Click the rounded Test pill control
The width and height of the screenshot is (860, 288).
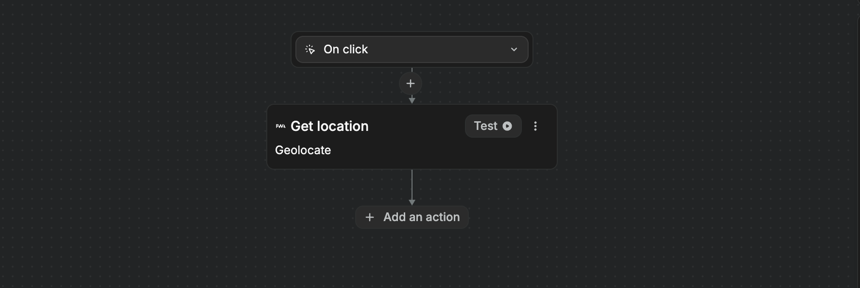493,126
